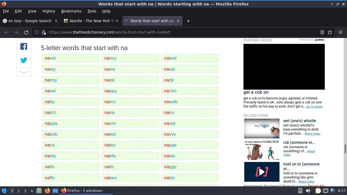Switch to workspace 2
This screenshot has height=195, width=347.
(18, 191)
